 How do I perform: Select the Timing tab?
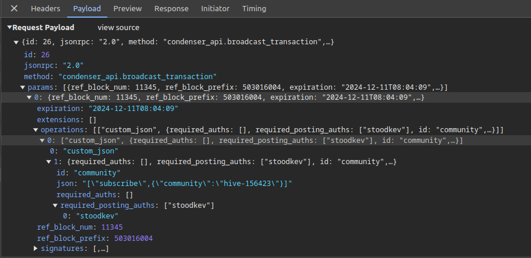254,9
